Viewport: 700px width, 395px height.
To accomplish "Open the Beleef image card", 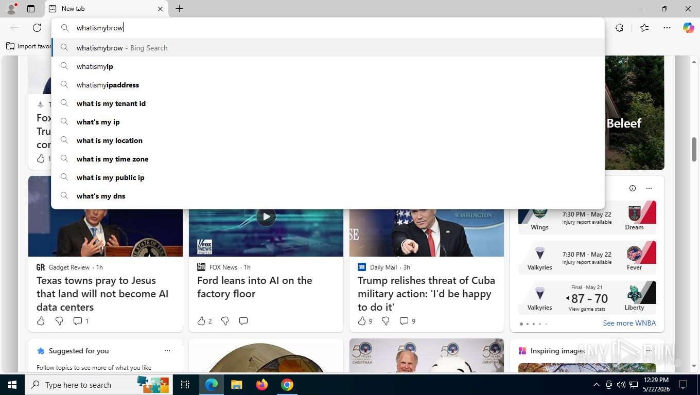I will pos(634,113).
